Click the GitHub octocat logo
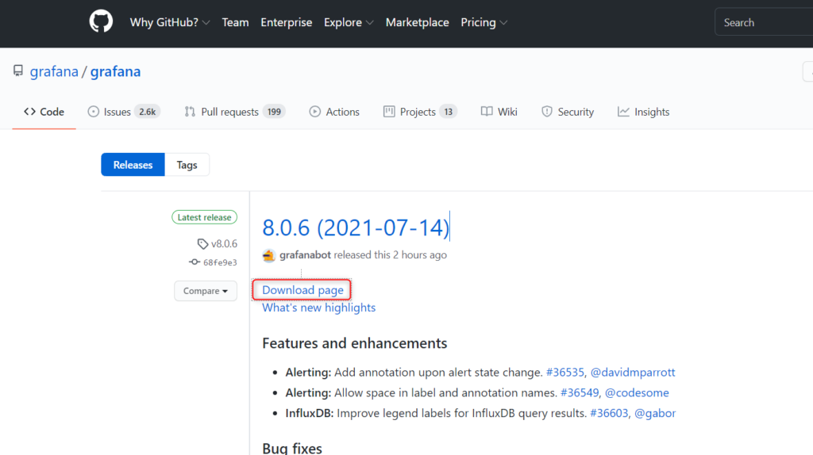 101,21
